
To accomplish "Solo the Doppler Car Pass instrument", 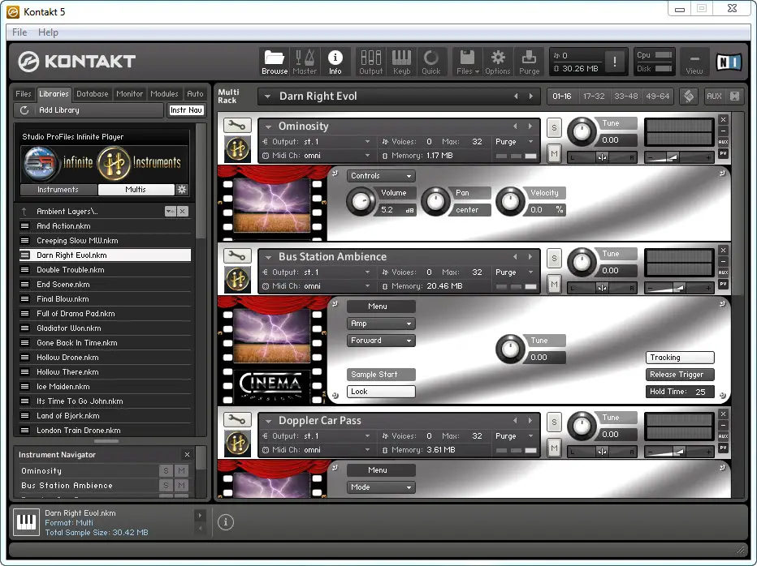I will click(554, 422).
